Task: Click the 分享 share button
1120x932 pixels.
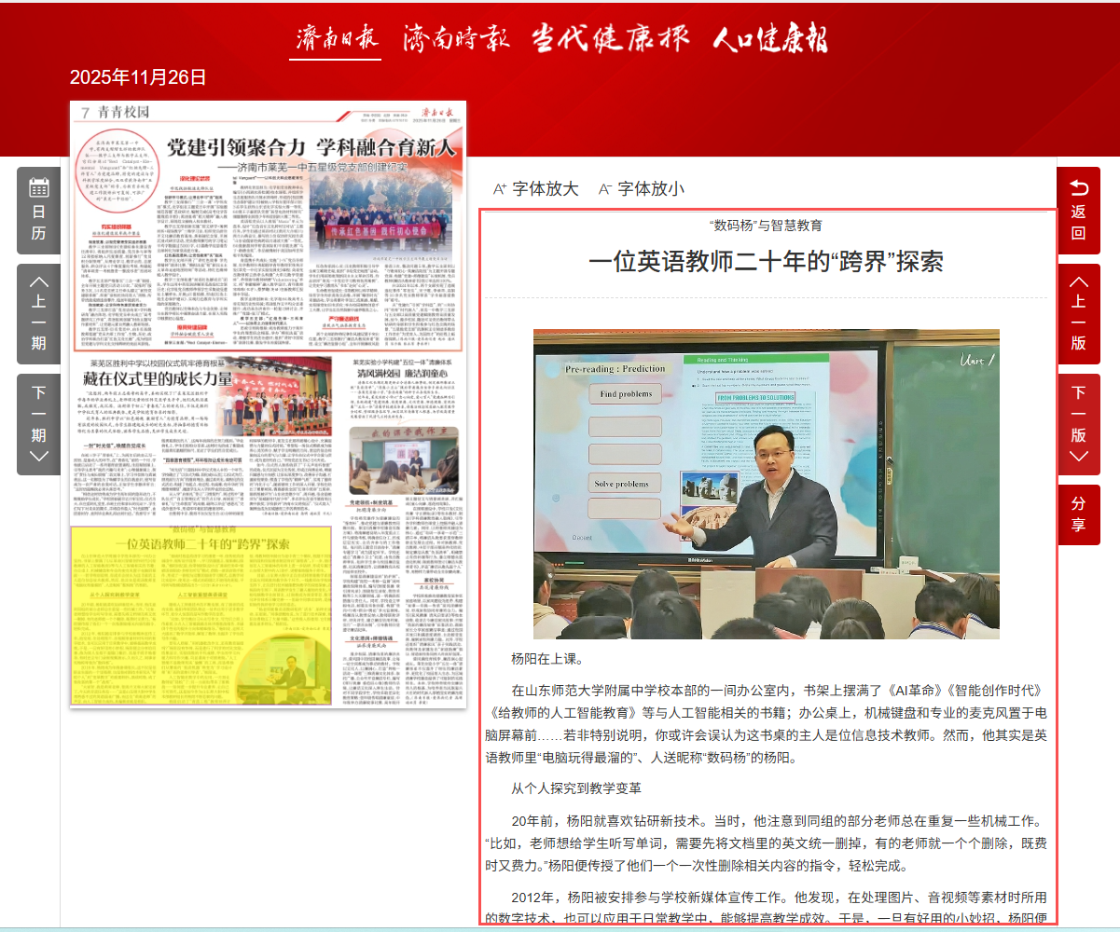Action: click(1078, 514)
